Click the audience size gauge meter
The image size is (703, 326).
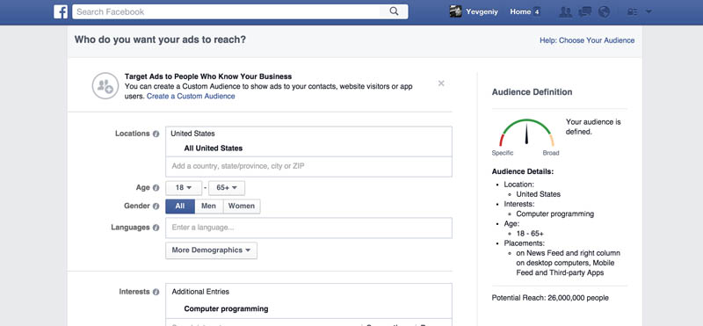coord(526,133)
